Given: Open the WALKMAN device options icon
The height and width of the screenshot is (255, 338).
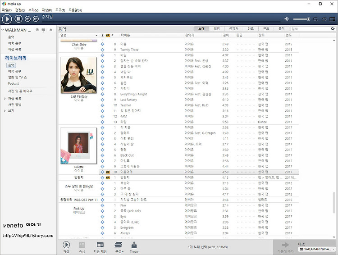Looking at the screenshot, I should [43, 30].
